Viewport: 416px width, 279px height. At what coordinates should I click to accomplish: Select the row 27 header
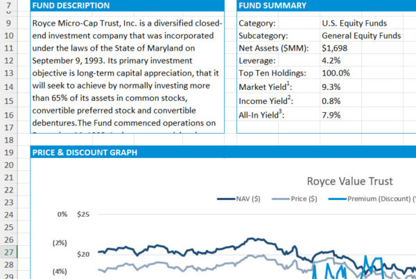[x=14, y=253]
